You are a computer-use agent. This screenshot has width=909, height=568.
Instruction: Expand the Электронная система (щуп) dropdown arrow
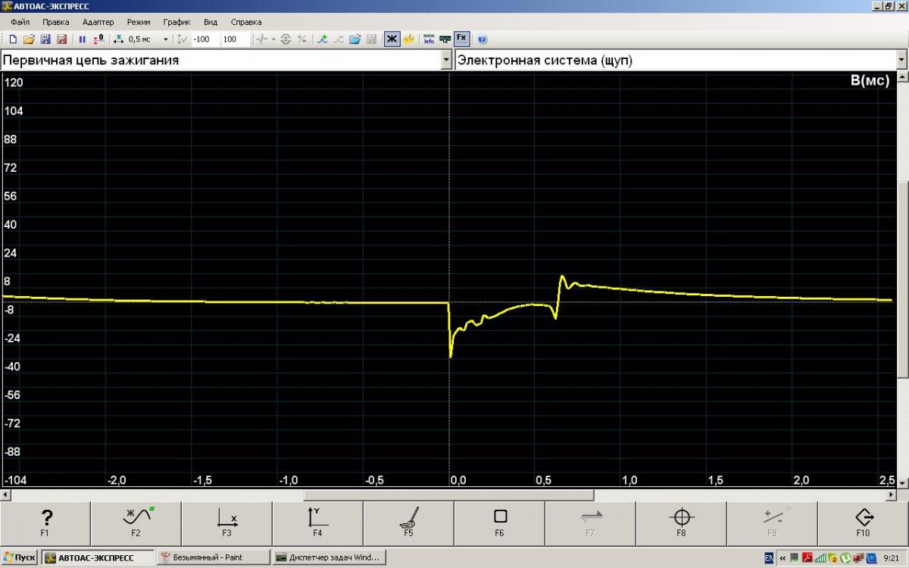tap(901, 60)
